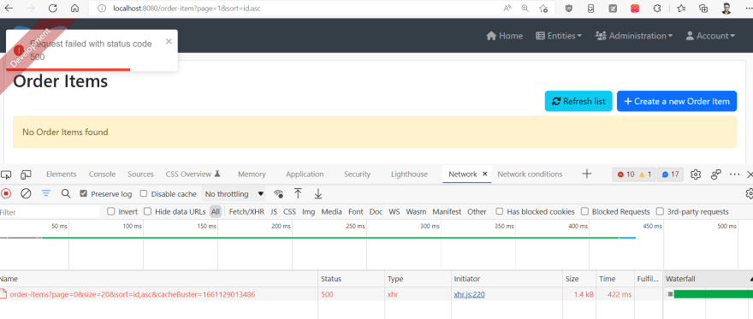Stop recording network log red button

coord(6,193)
